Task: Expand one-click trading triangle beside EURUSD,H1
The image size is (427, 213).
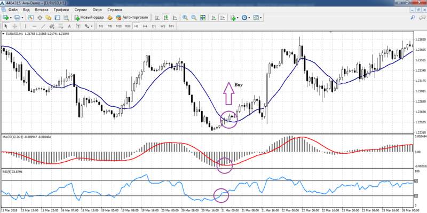Action: tap(3, 34)
